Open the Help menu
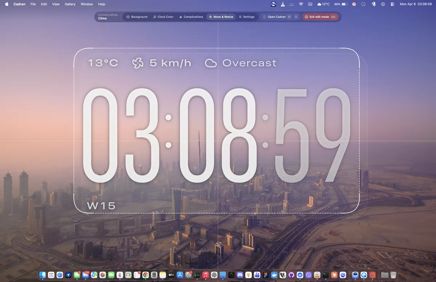Screen dimensions: 436x282 (102, 4)
